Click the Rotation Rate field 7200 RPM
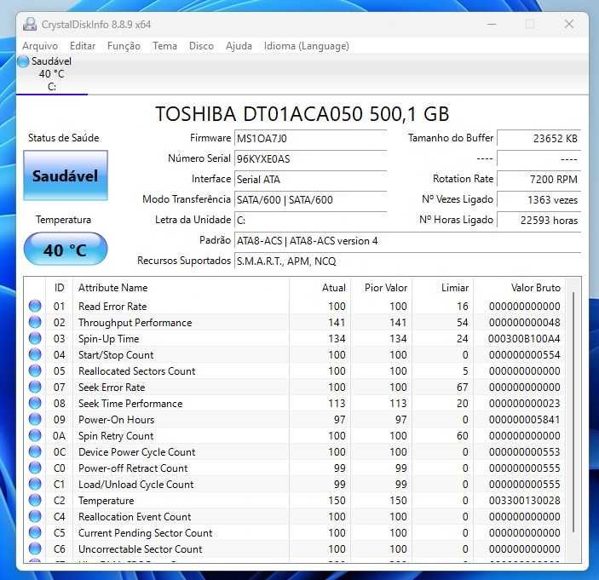 click(539, 179)
